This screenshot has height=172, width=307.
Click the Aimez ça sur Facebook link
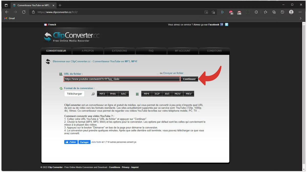pos(206,25)
